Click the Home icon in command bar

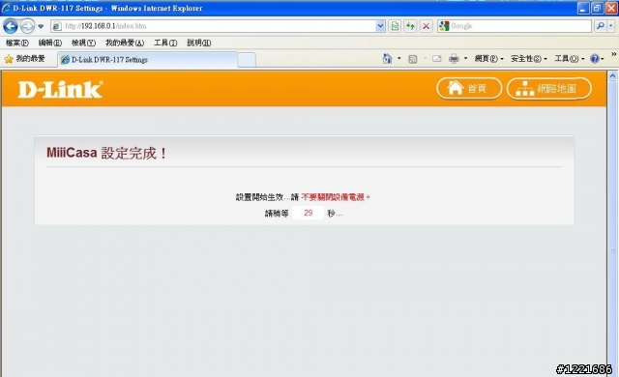[x=388, y=59]
